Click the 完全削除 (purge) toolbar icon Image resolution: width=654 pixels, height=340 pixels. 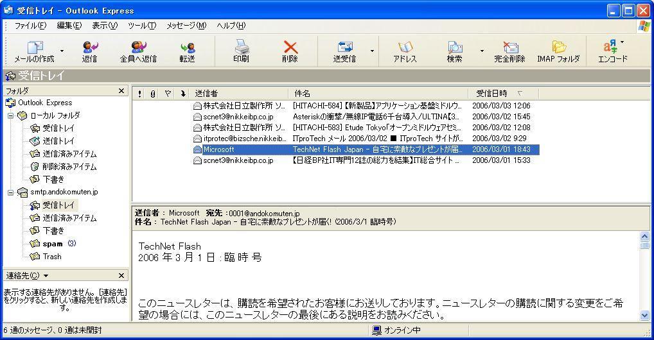tap(509, 47)
